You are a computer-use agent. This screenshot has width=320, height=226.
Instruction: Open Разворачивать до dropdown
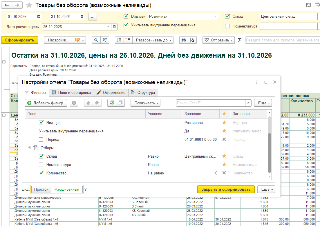153,40
